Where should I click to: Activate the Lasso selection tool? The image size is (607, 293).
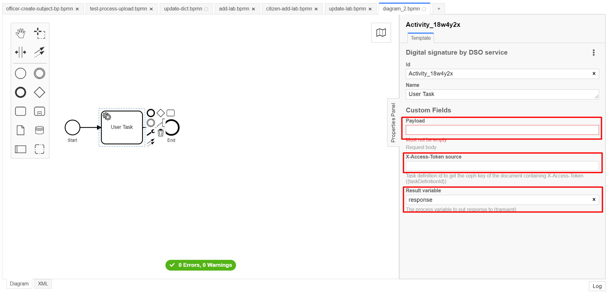click(x=40, y=33)
